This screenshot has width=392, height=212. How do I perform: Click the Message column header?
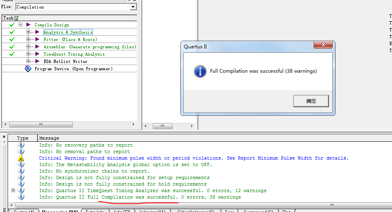point(49,138)
